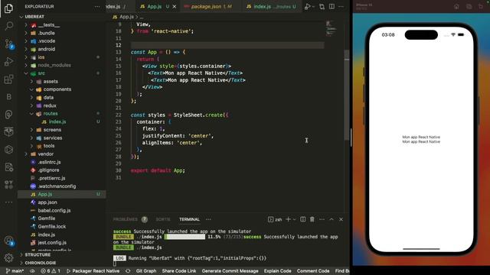The width and height of the screenshot is (490, 275).
Task: Switch to the TERMINAL panel tab
Action: (189, 219)
